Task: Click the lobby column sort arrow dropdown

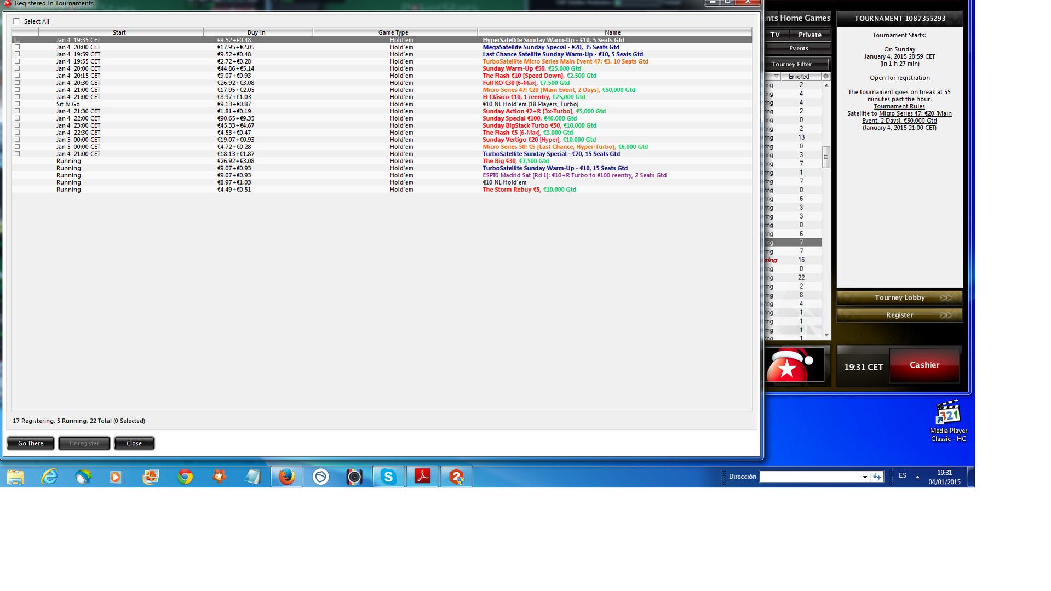Action: pos(776,76)
